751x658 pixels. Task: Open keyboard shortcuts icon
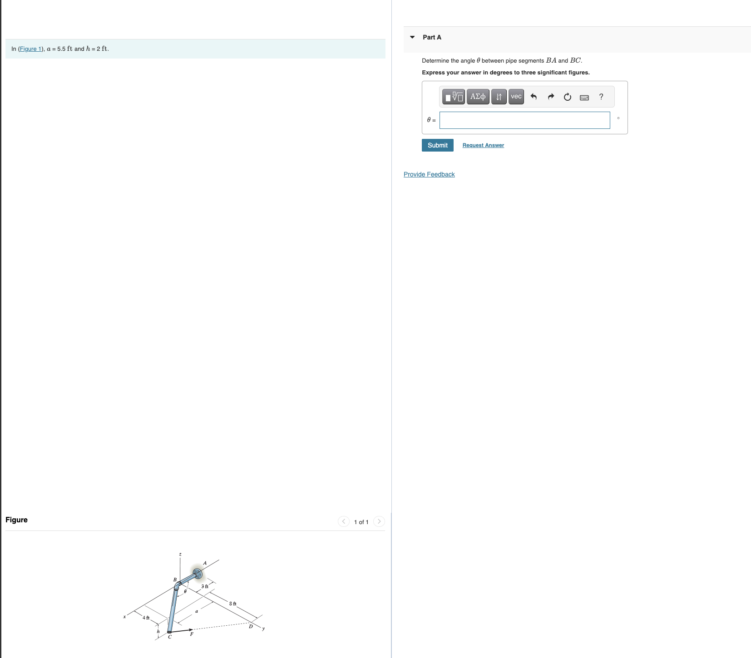click(x=584, y=97)
